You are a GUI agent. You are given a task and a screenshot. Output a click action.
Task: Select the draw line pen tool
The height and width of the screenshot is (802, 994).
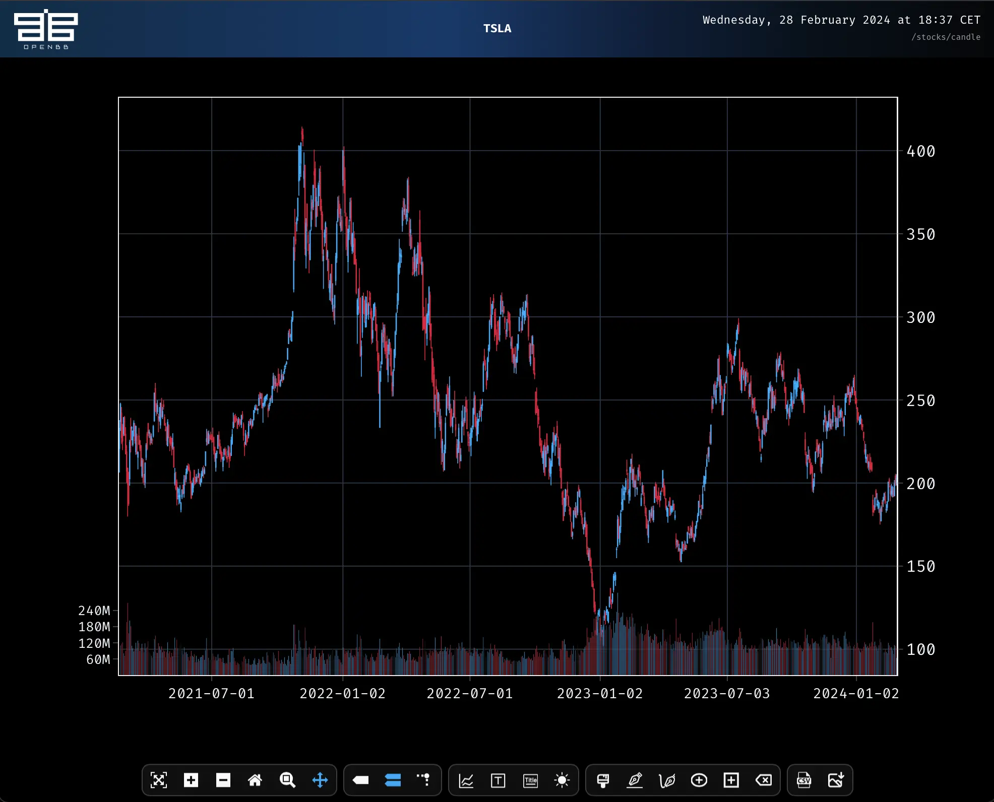(x=635, y=780)
